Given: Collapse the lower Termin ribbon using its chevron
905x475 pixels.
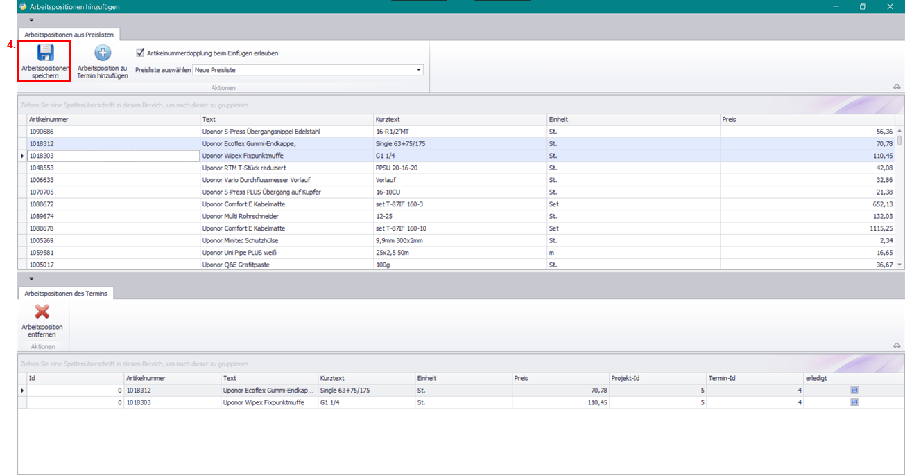Looking at the screenshot, I should (x=896, y=346).
